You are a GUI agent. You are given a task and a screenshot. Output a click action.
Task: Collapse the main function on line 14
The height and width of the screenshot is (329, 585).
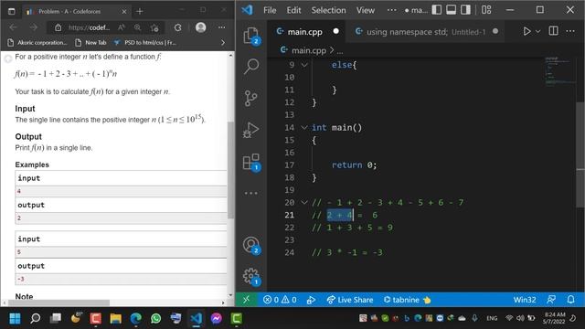pos(304,128)
